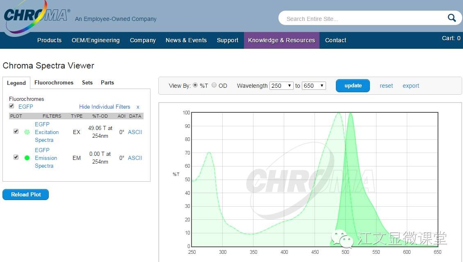Download ASCII data for Emission Spectra
Viewport: 463px width, 262px height.
coord(135,158)
